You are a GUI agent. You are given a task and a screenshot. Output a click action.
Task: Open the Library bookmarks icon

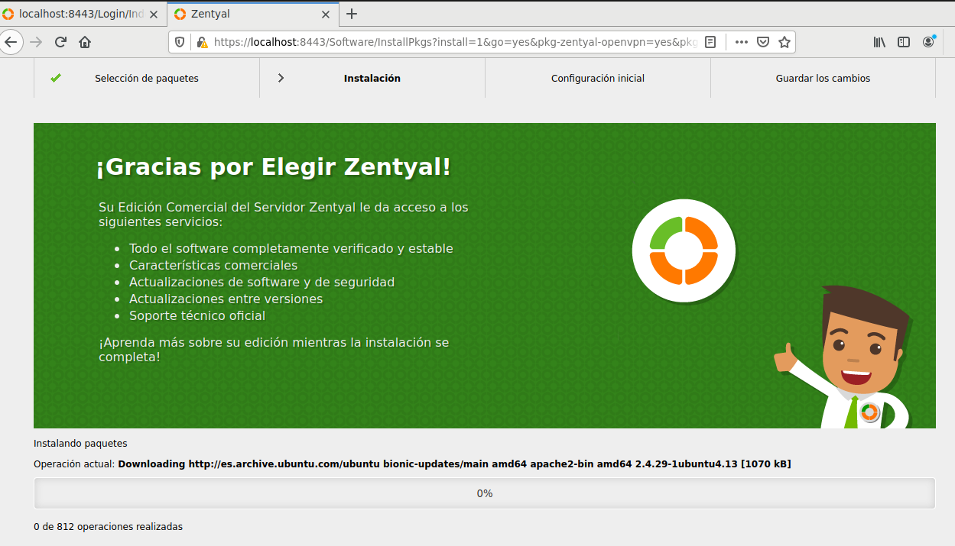coord(879,42)
